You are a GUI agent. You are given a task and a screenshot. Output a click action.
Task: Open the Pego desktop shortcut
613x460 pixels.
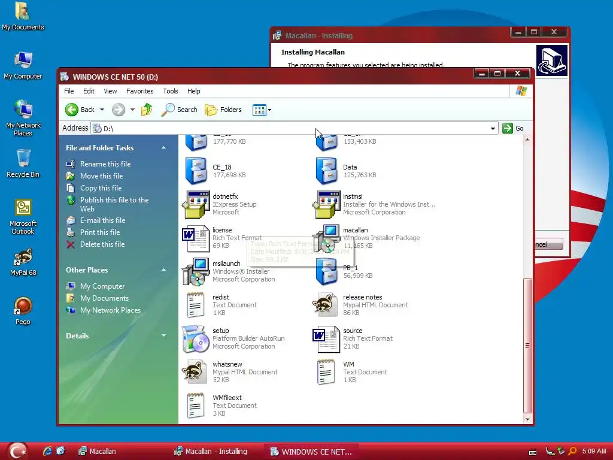[23, 311]
